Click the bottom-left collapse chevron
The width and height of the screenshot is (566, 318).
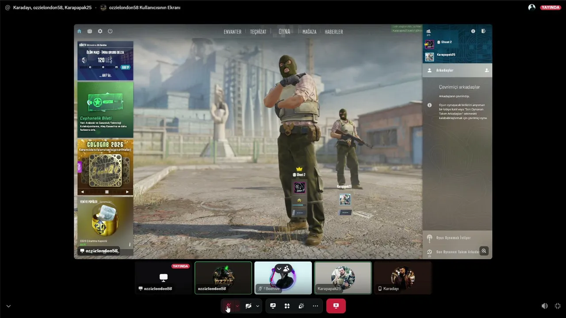click(8, 306)
